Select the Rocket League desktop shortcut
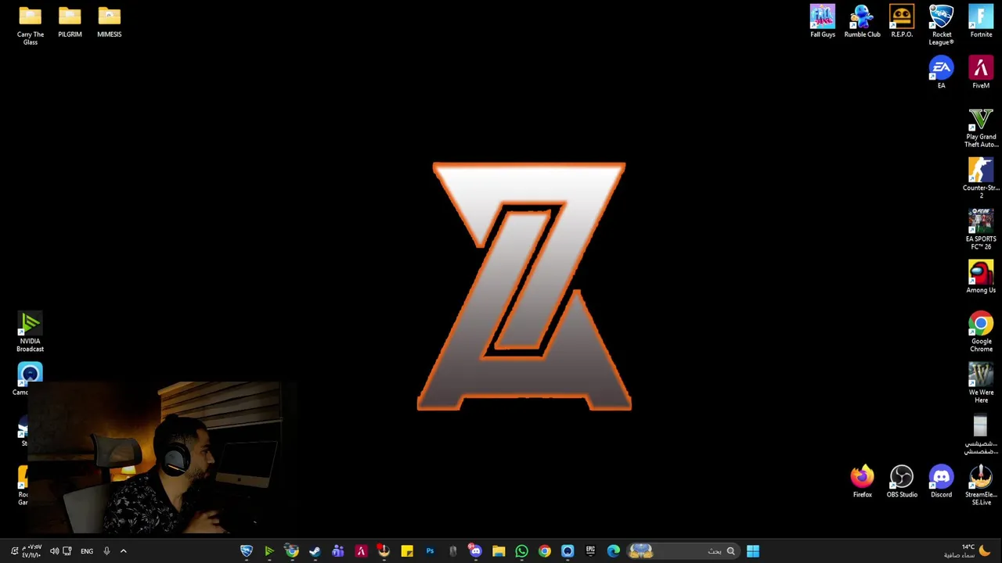The image size is (1002, 563). pos(941,26)
